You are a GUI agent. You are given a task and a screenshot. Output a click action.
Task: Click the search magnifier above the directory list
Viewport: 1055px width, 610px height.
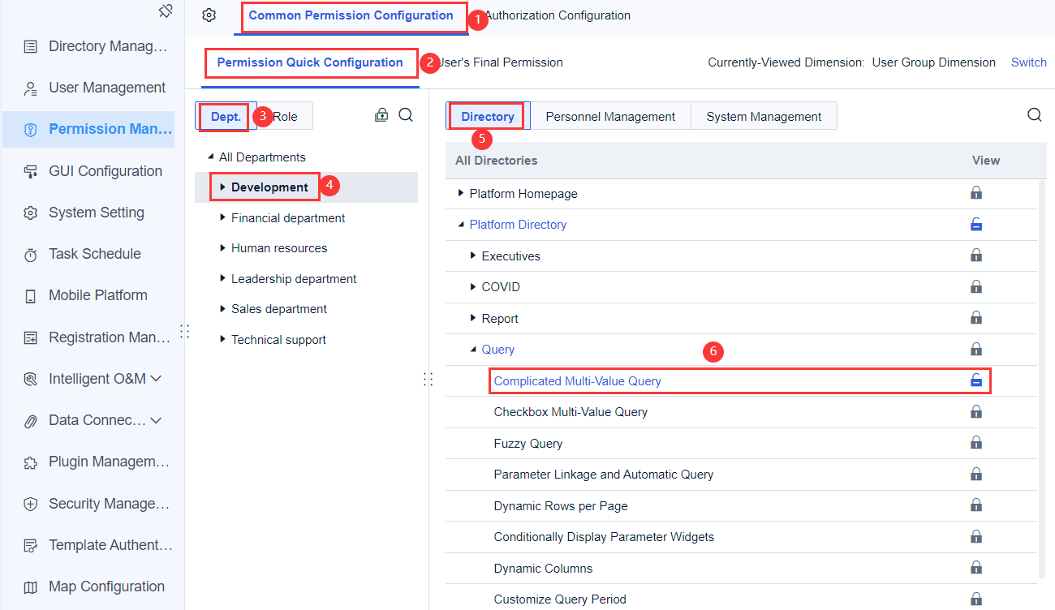coord(1034,114)
